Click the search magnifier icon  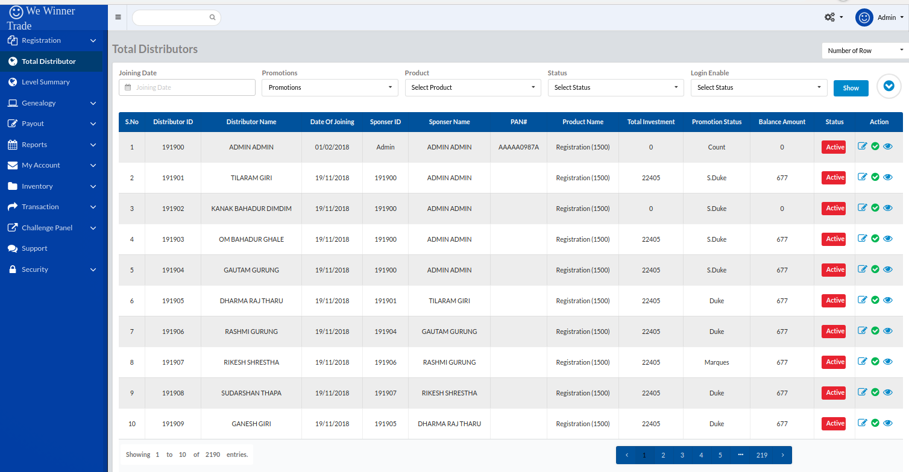pos(212,17)
